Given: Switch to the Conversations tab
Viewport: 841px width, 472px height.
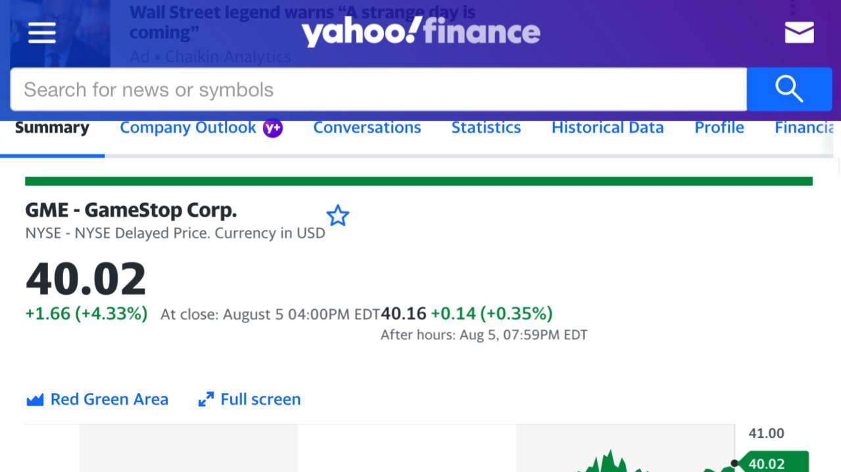Looking at the screenshot, I should coord(367,127).
